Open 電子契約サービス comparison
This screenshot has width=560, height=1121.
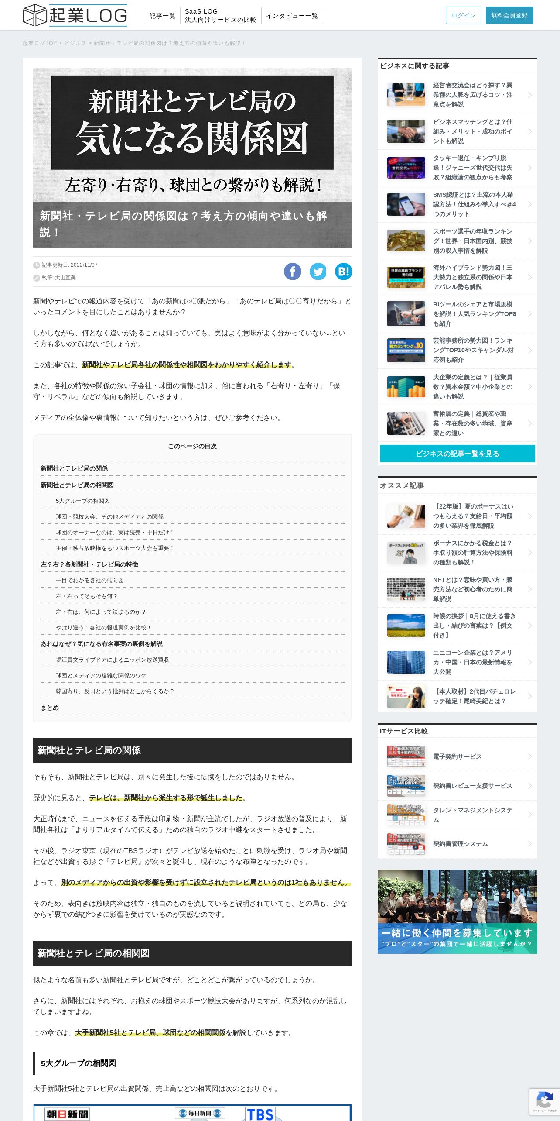pyautogui.click(x=457, y=757)
